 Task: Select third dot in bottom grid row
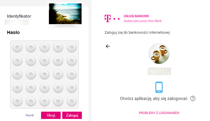click(44, 102)
